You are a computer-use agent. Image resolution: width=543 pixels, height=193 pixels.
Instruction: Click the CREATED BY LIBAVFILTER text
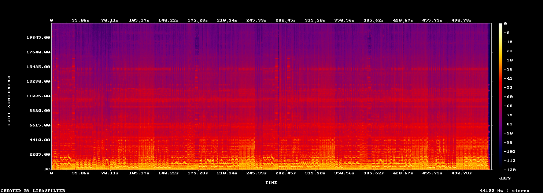[33, 190]
